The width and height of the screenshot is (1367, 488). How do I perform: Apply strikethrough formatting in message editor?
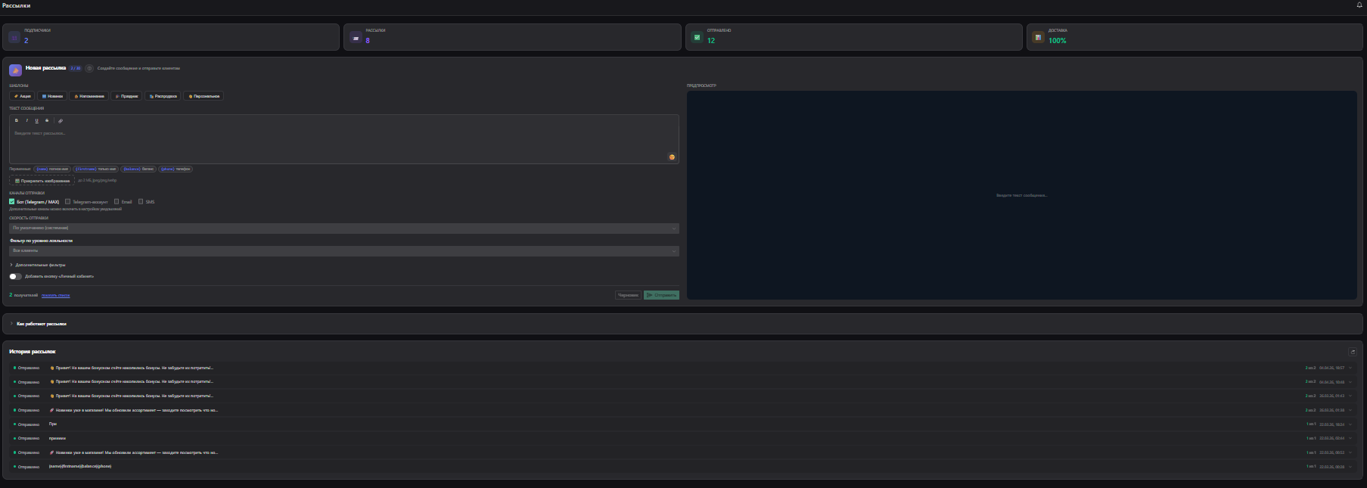(47, 121)
